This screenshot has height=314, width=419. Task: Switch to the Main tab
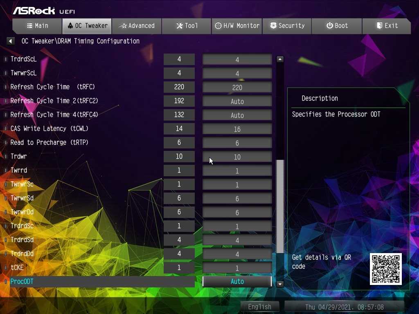click(37, 26)
